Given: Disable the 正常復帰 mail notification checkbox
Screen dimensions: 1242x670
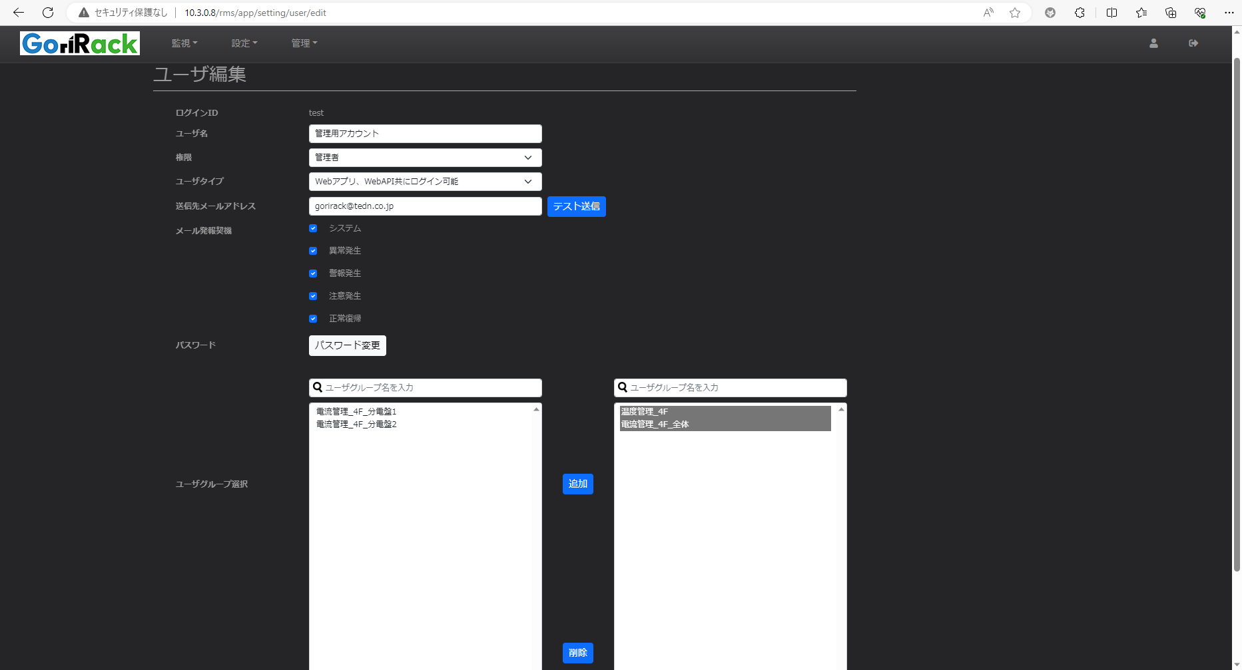Looking at the screenshot, I should pyautogui.click(x=313, y=319).
